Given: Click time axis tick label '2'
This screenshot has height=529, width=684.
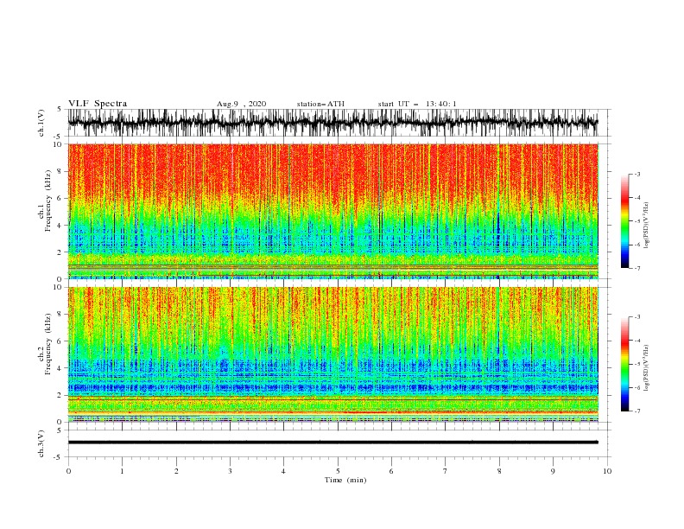Looking at the screenshot, I should pos(176,471).
